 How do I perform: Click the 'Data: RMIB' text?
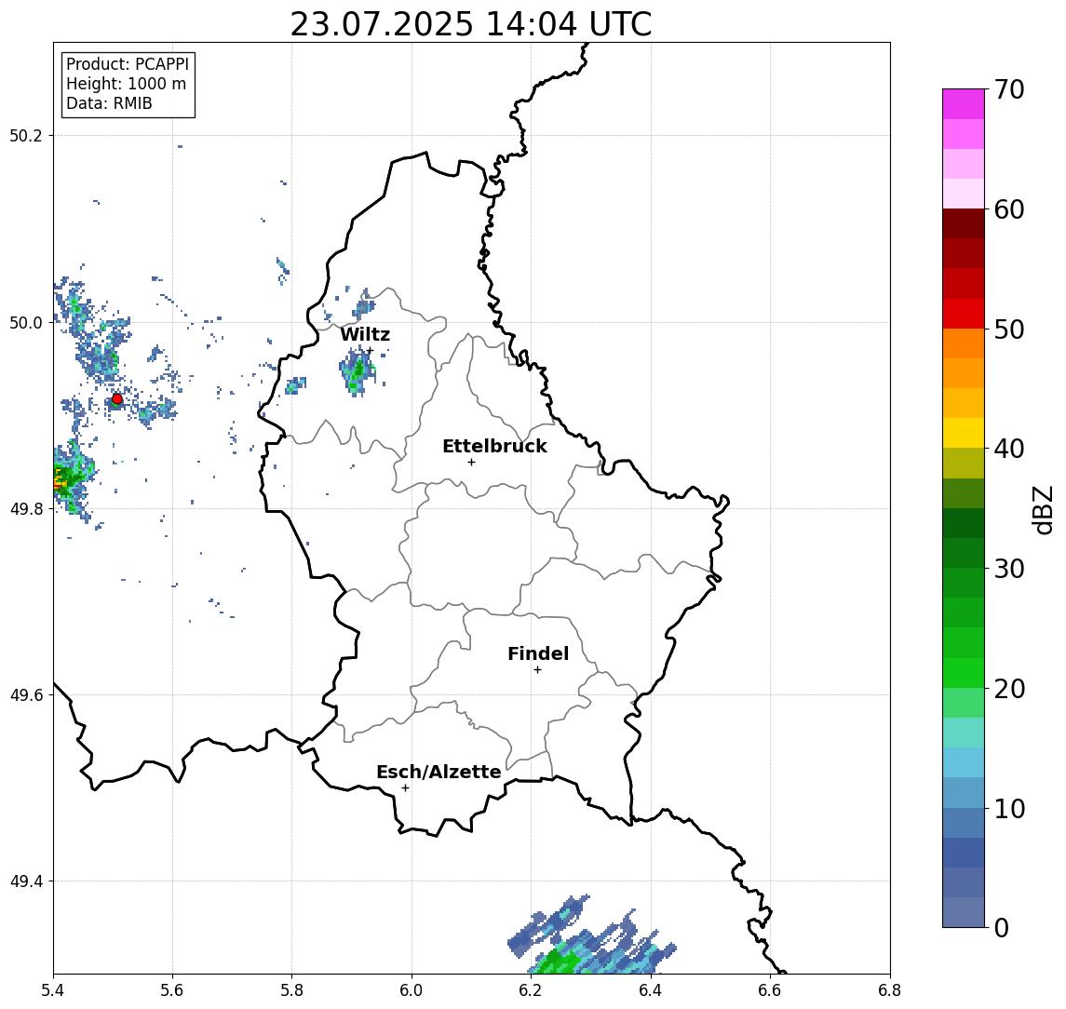tap(109, 103)
